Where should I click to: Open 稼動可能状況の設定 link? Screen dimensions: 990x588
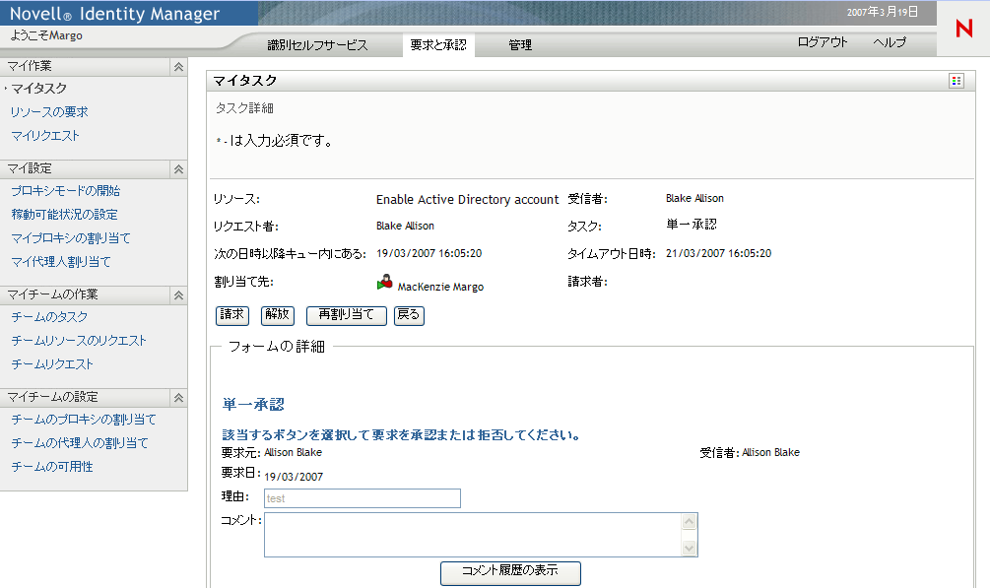tap(64, 215)
